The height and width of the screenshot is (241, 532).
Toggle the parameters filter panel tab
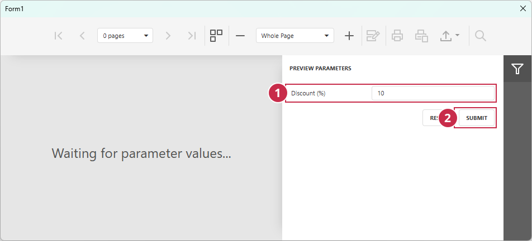pos(517,69)
